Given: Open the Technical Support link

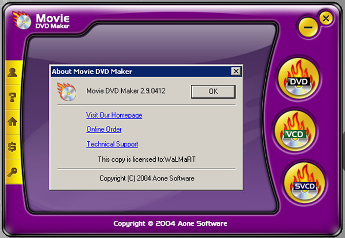Looking at the screenshot, I should pyautogui.click(x=112, y=144).
